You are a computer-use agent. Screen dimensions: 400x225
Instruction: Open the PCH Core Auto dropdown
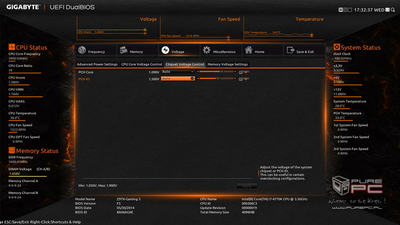coord(178,72)
